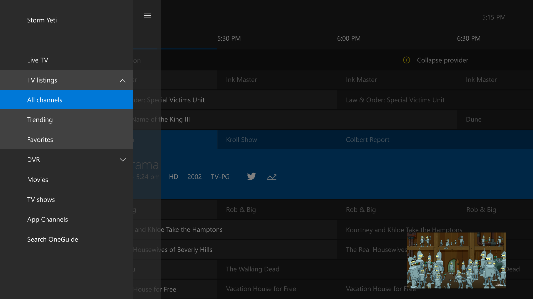Click the Twitter bird icon

[252, 176]
